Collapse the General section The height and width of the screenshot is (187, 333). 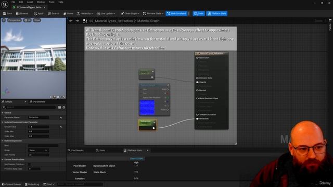[3, 113]
